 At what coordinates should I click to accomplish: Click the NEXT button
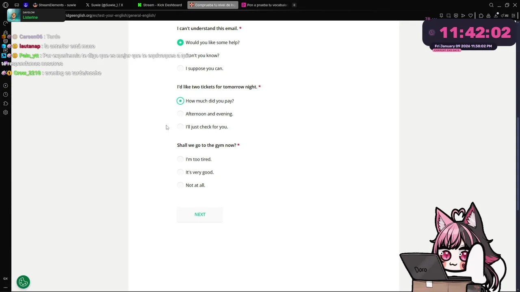point(200,215)
